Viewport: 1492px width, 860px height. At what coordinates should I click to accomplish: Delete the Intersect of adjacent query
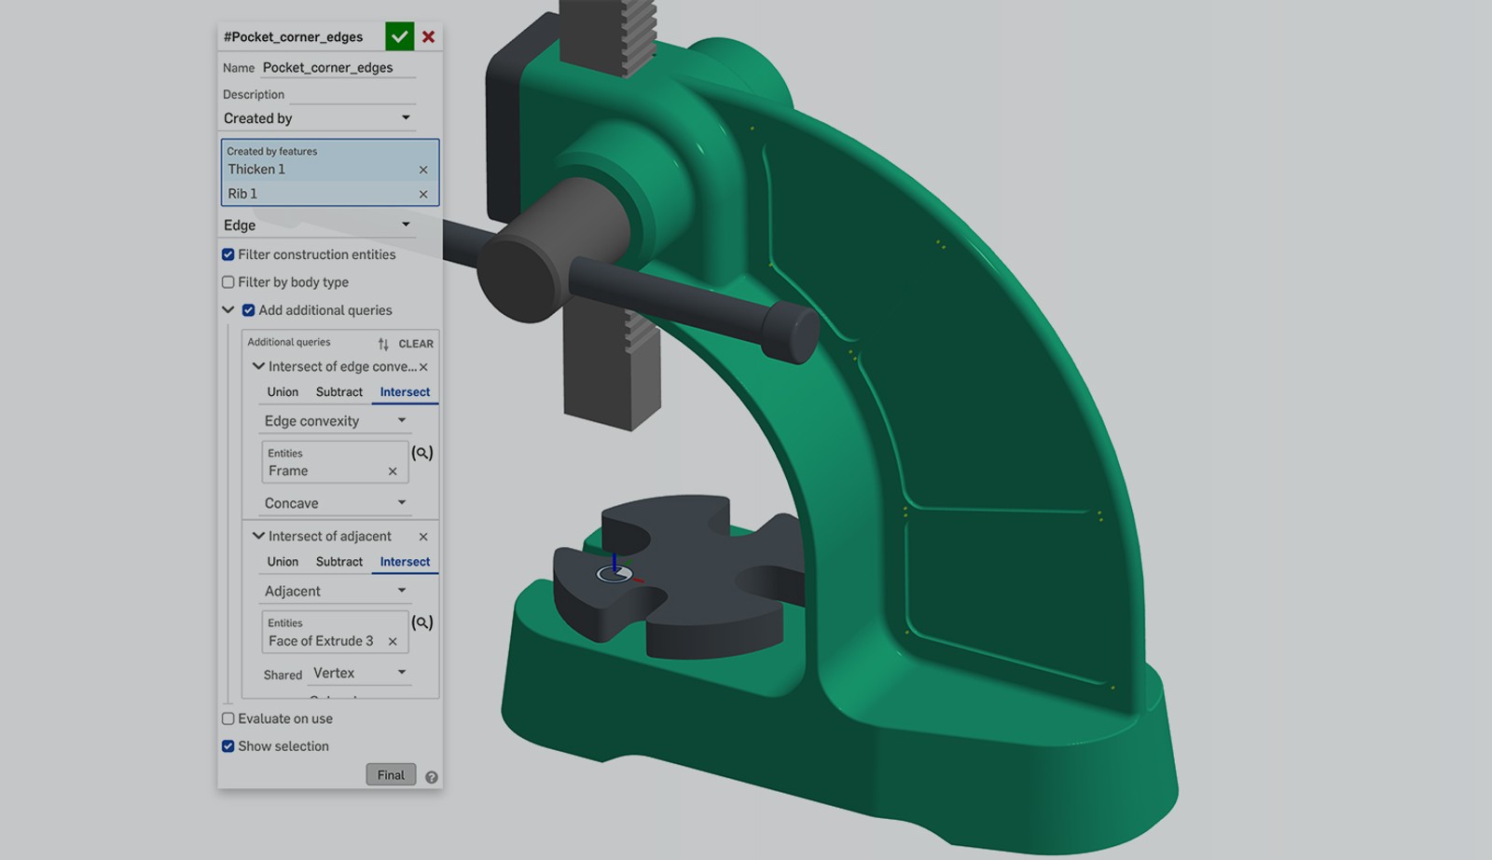pos(423,537)
